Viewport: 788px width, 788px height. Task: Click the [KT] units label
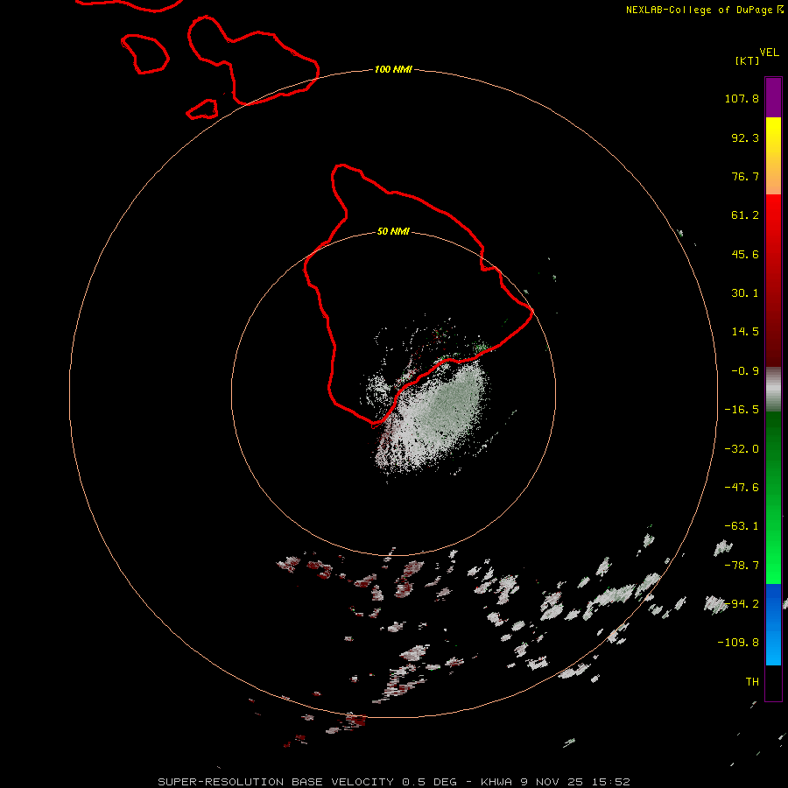click(748, 60)
